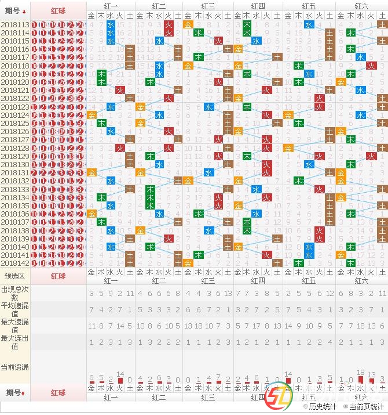Click orange 金 tile in row 2018113
The width and height of the screenshot is (388, 415).
(x=188, y=24)
